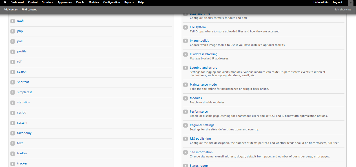Image resolution: width=356 pixels, height=167 pixels.
Task: Open the Structure menu
Action: click(47, 2)
